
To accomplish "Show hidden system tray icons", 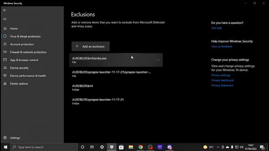I will tap(218, 147).
